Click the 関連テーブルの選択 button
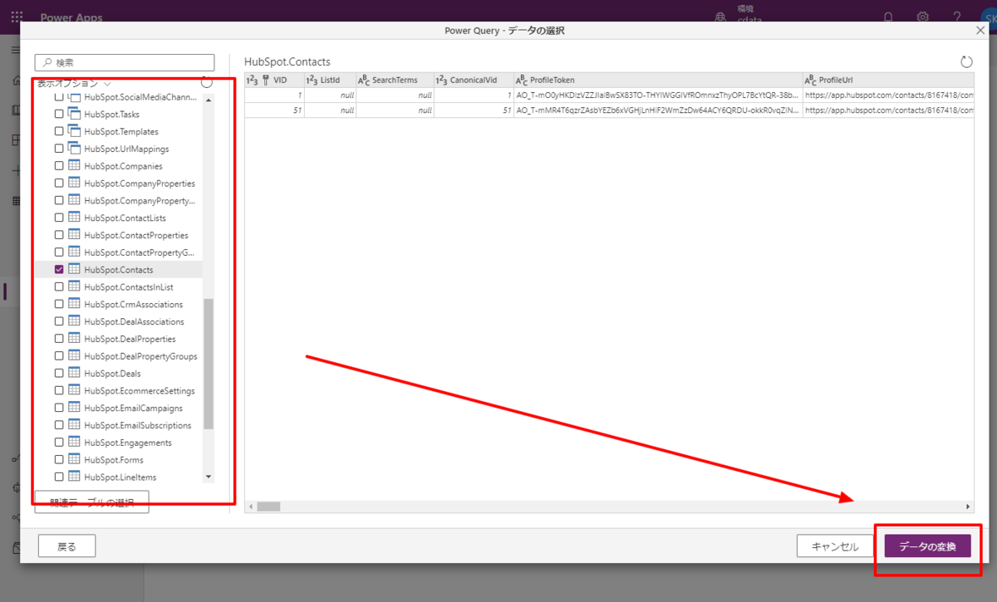 pos(91,502)
